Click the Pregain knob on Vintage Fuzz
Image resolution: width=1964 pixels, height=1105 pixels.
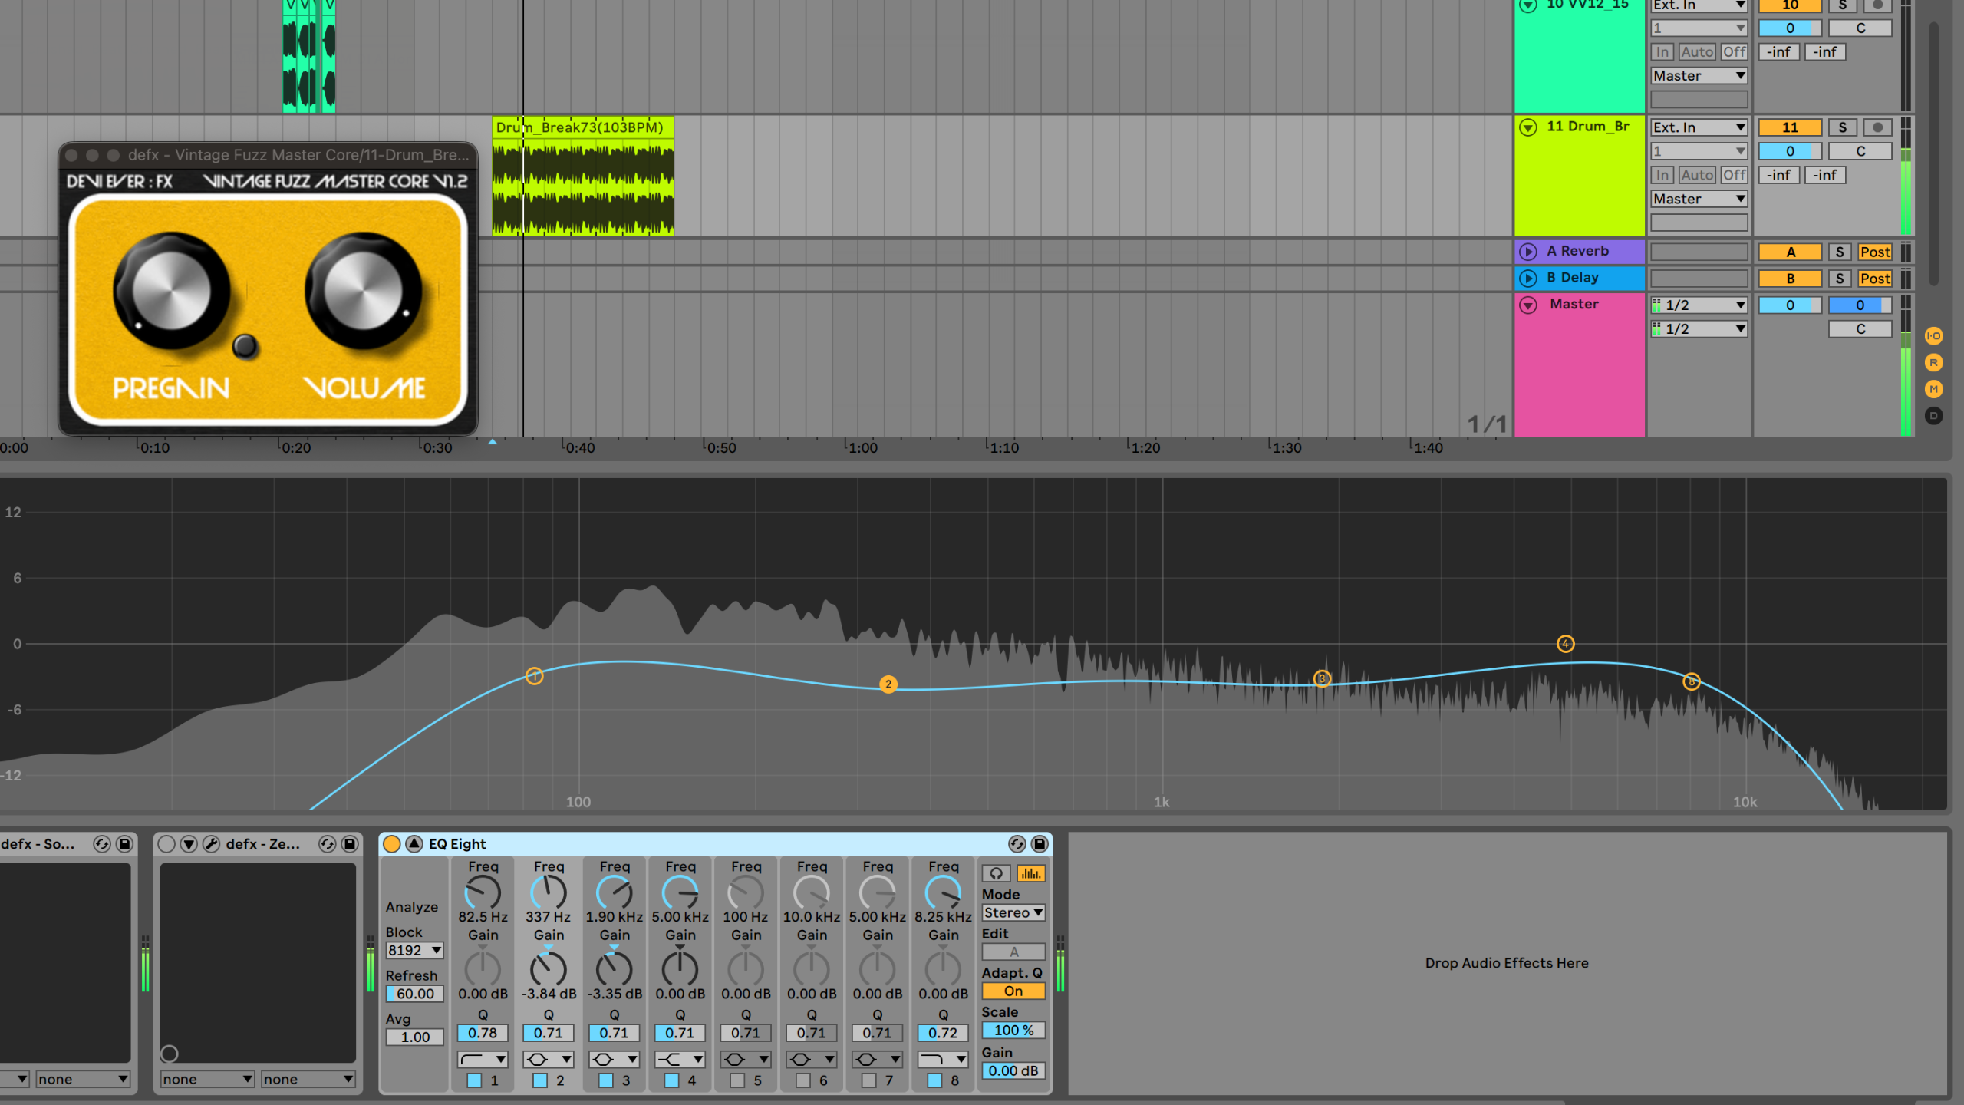(172, 292)
